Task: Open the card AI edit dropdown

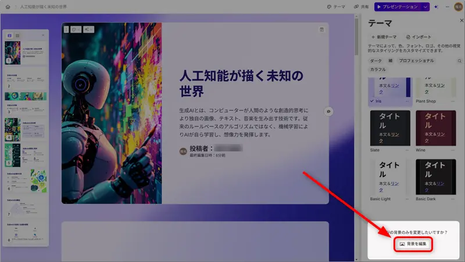Action: (90, 29)
